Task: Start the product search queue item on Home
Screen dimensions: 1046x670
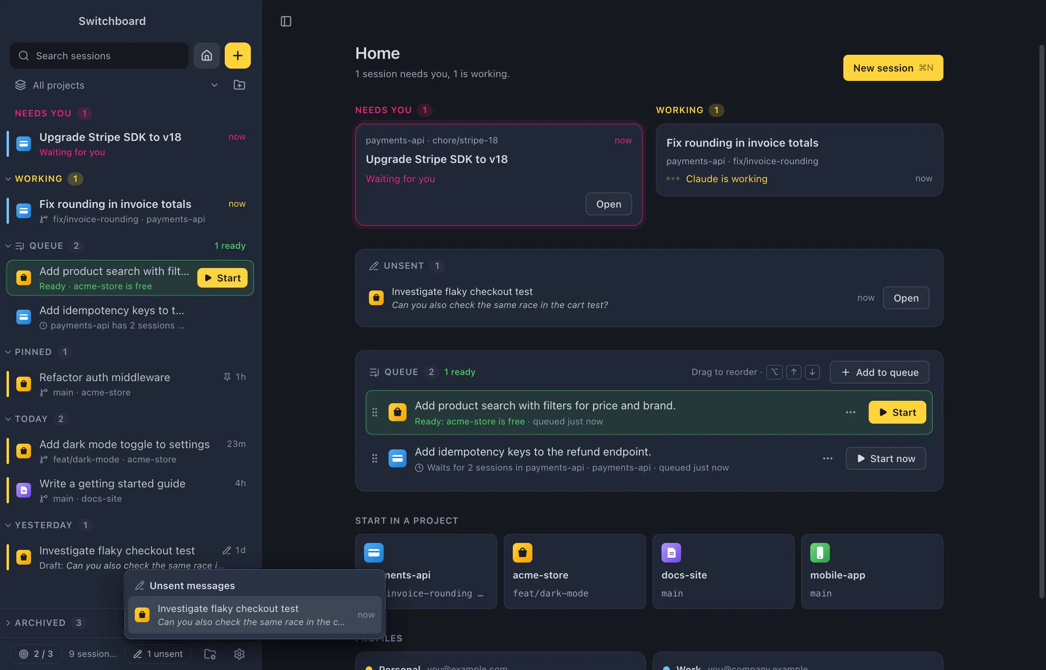Action: (897, 412)
